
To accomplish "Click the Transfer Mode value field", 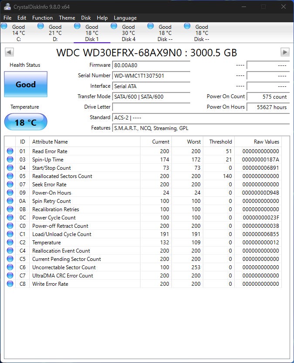I will click(151, 96).
